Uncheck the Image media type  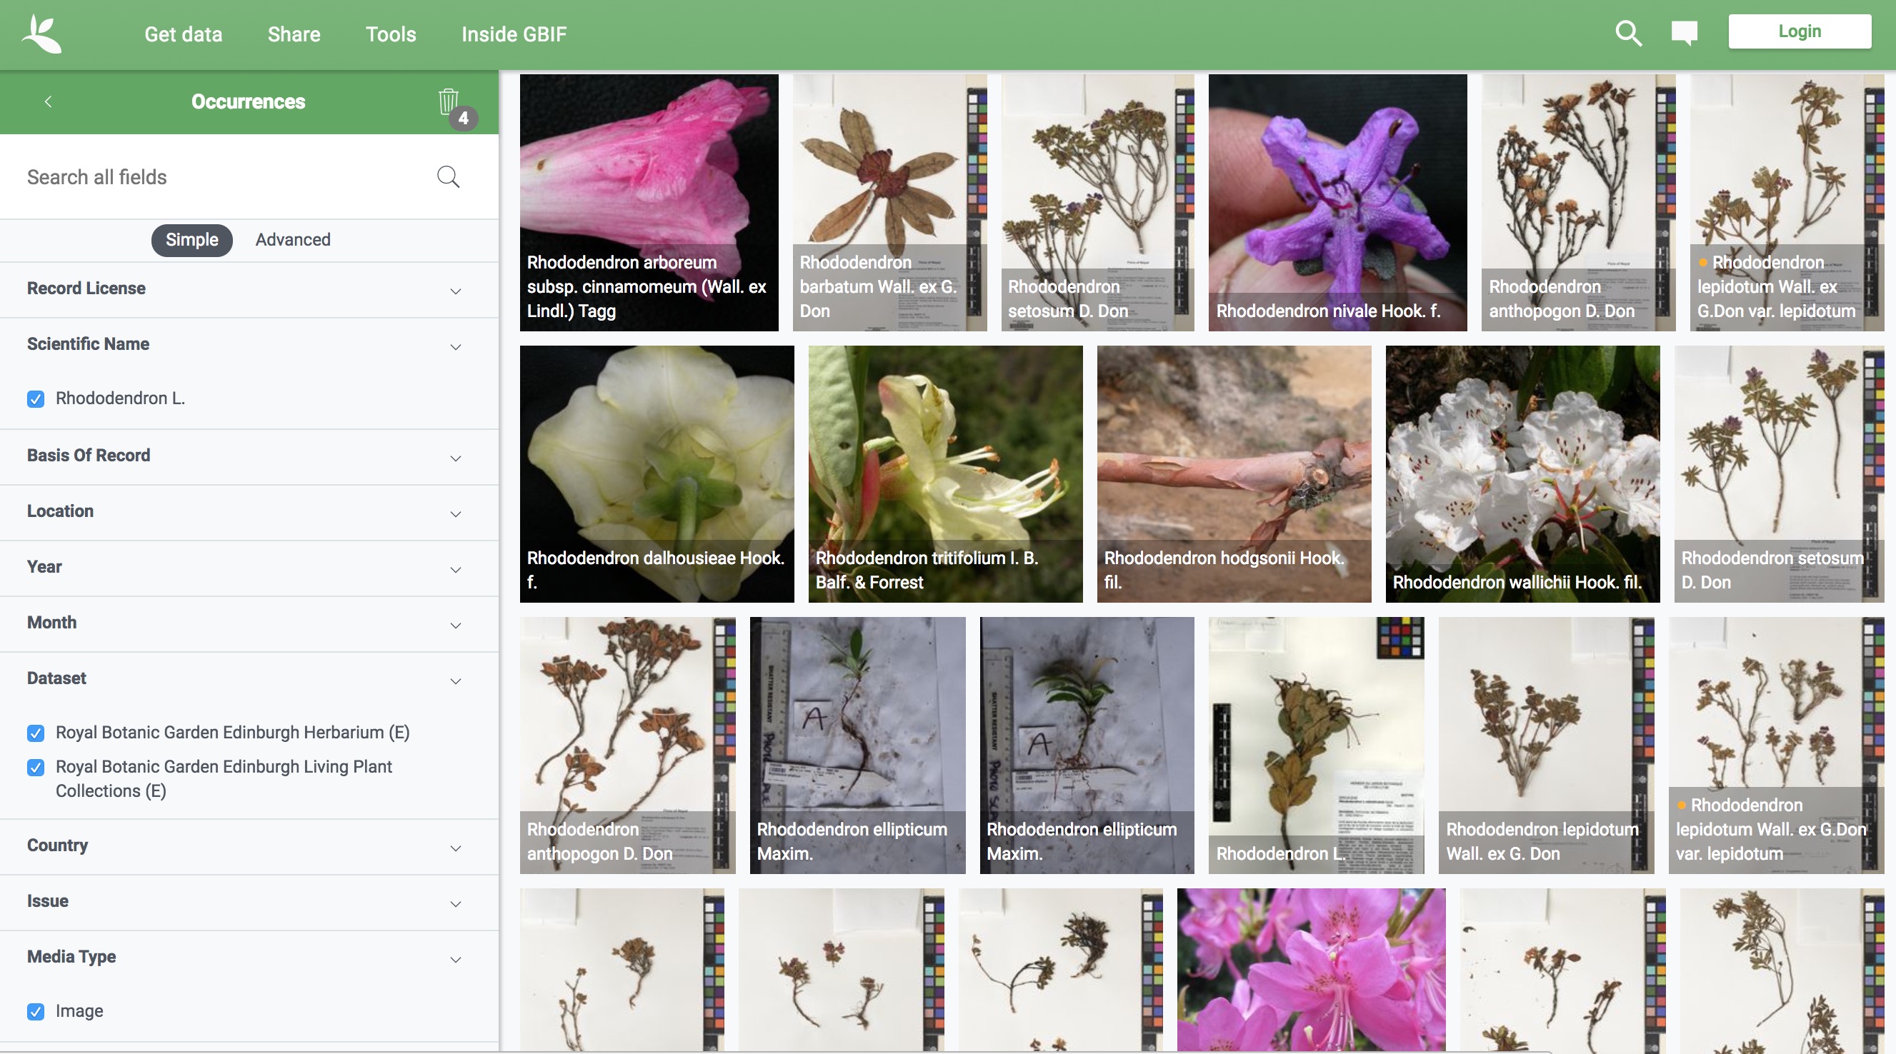[x=35, y=1011]
